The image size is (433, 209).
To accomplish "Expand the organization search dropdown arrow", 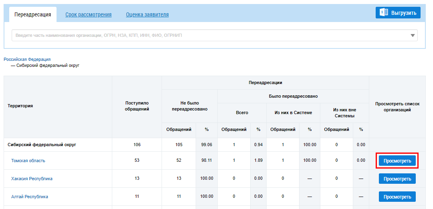I will (x=413, y=35).
